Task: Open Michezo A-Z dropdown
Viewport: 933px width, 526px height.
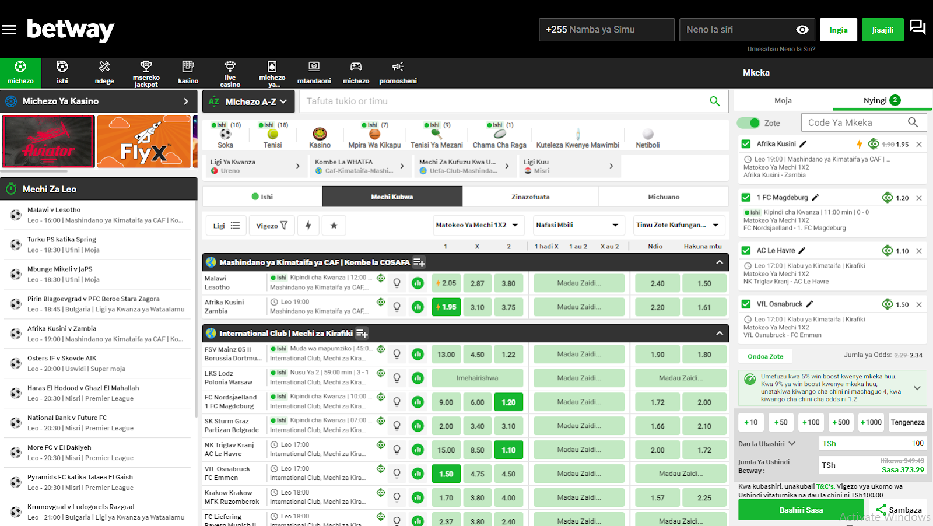Action: pos(248,101)
